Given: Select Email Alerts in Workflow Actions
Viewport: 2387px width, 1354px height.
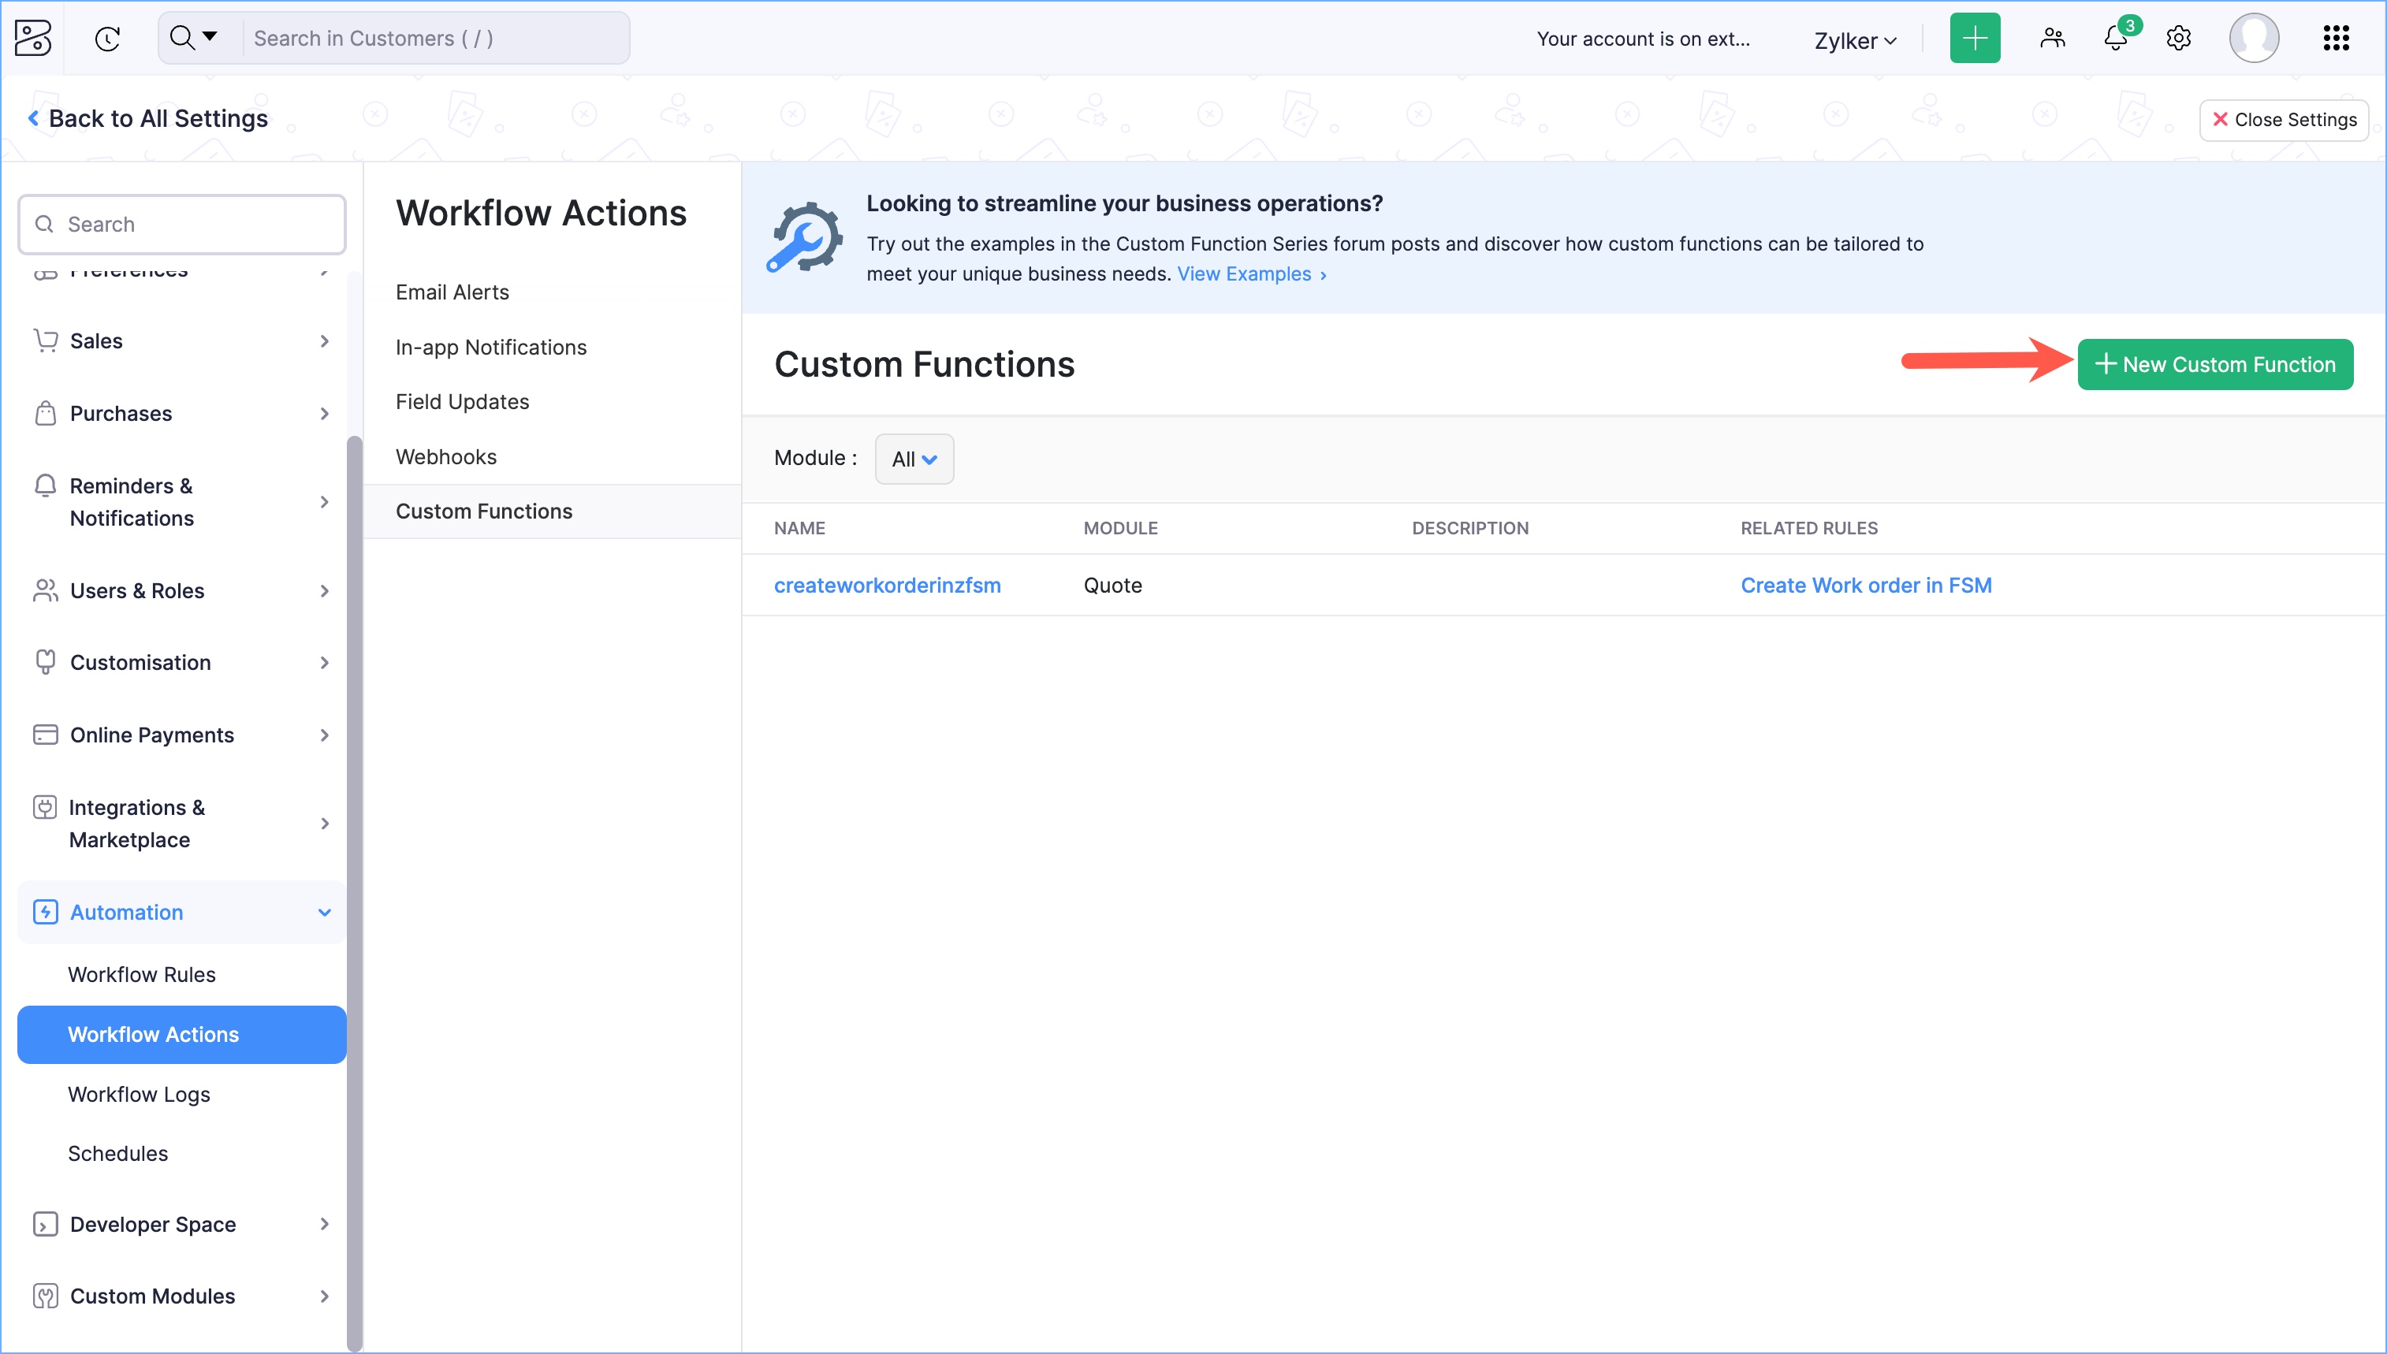Looking at the screenshot, I should pyautogui.click(x=452, y=292).
